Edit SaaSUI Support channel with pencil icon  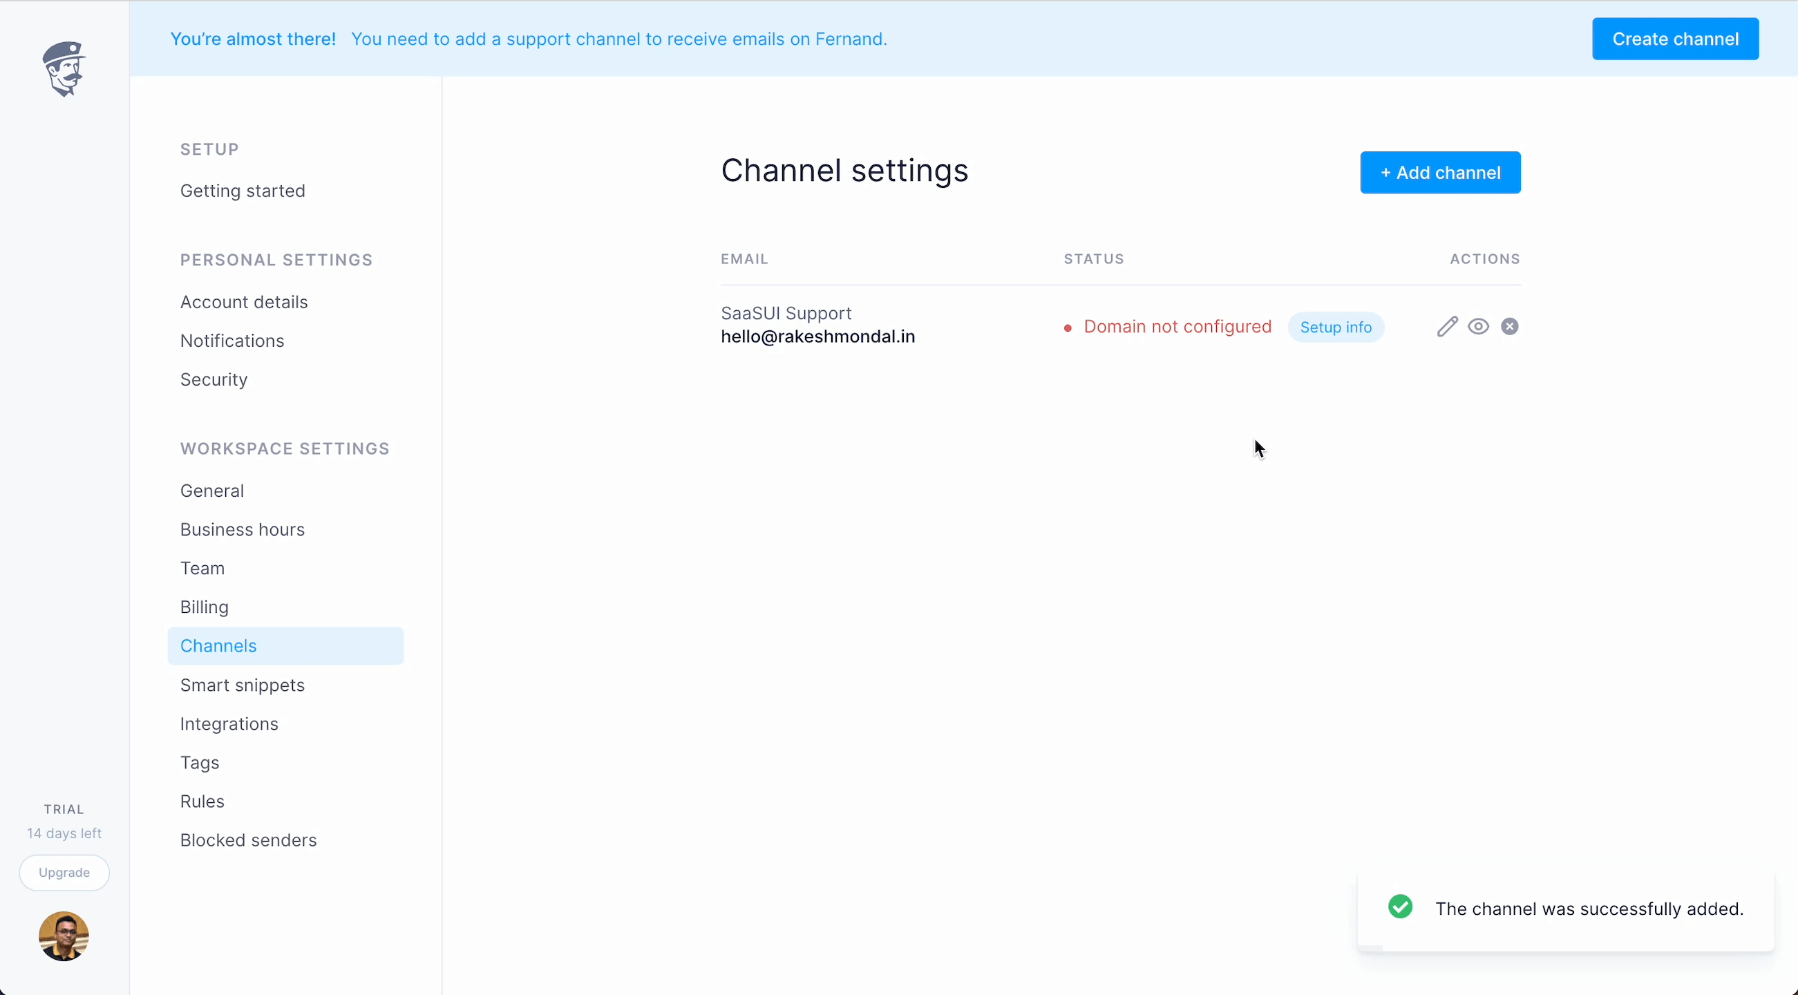1447,327
